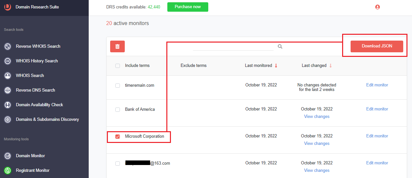Sort by Last monitored arrow
412x178 pixels.
point(276,66)
